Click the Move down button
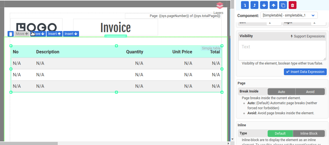Viewport: 329px width, 145px height. pyautogui.click(x=38, y=34)
